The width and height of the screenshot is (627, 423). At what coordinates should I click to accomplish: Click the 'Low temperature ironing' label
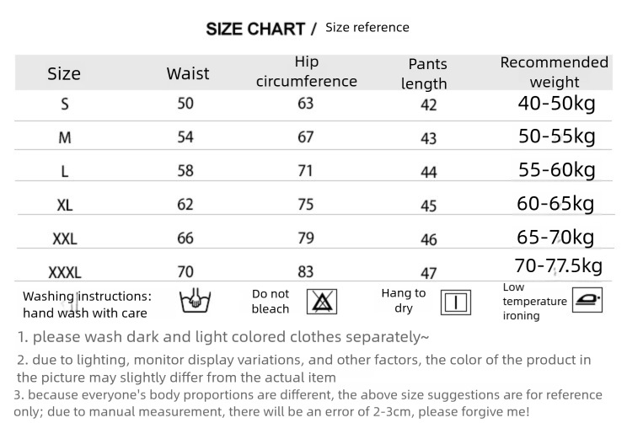[x=534, y=302]
